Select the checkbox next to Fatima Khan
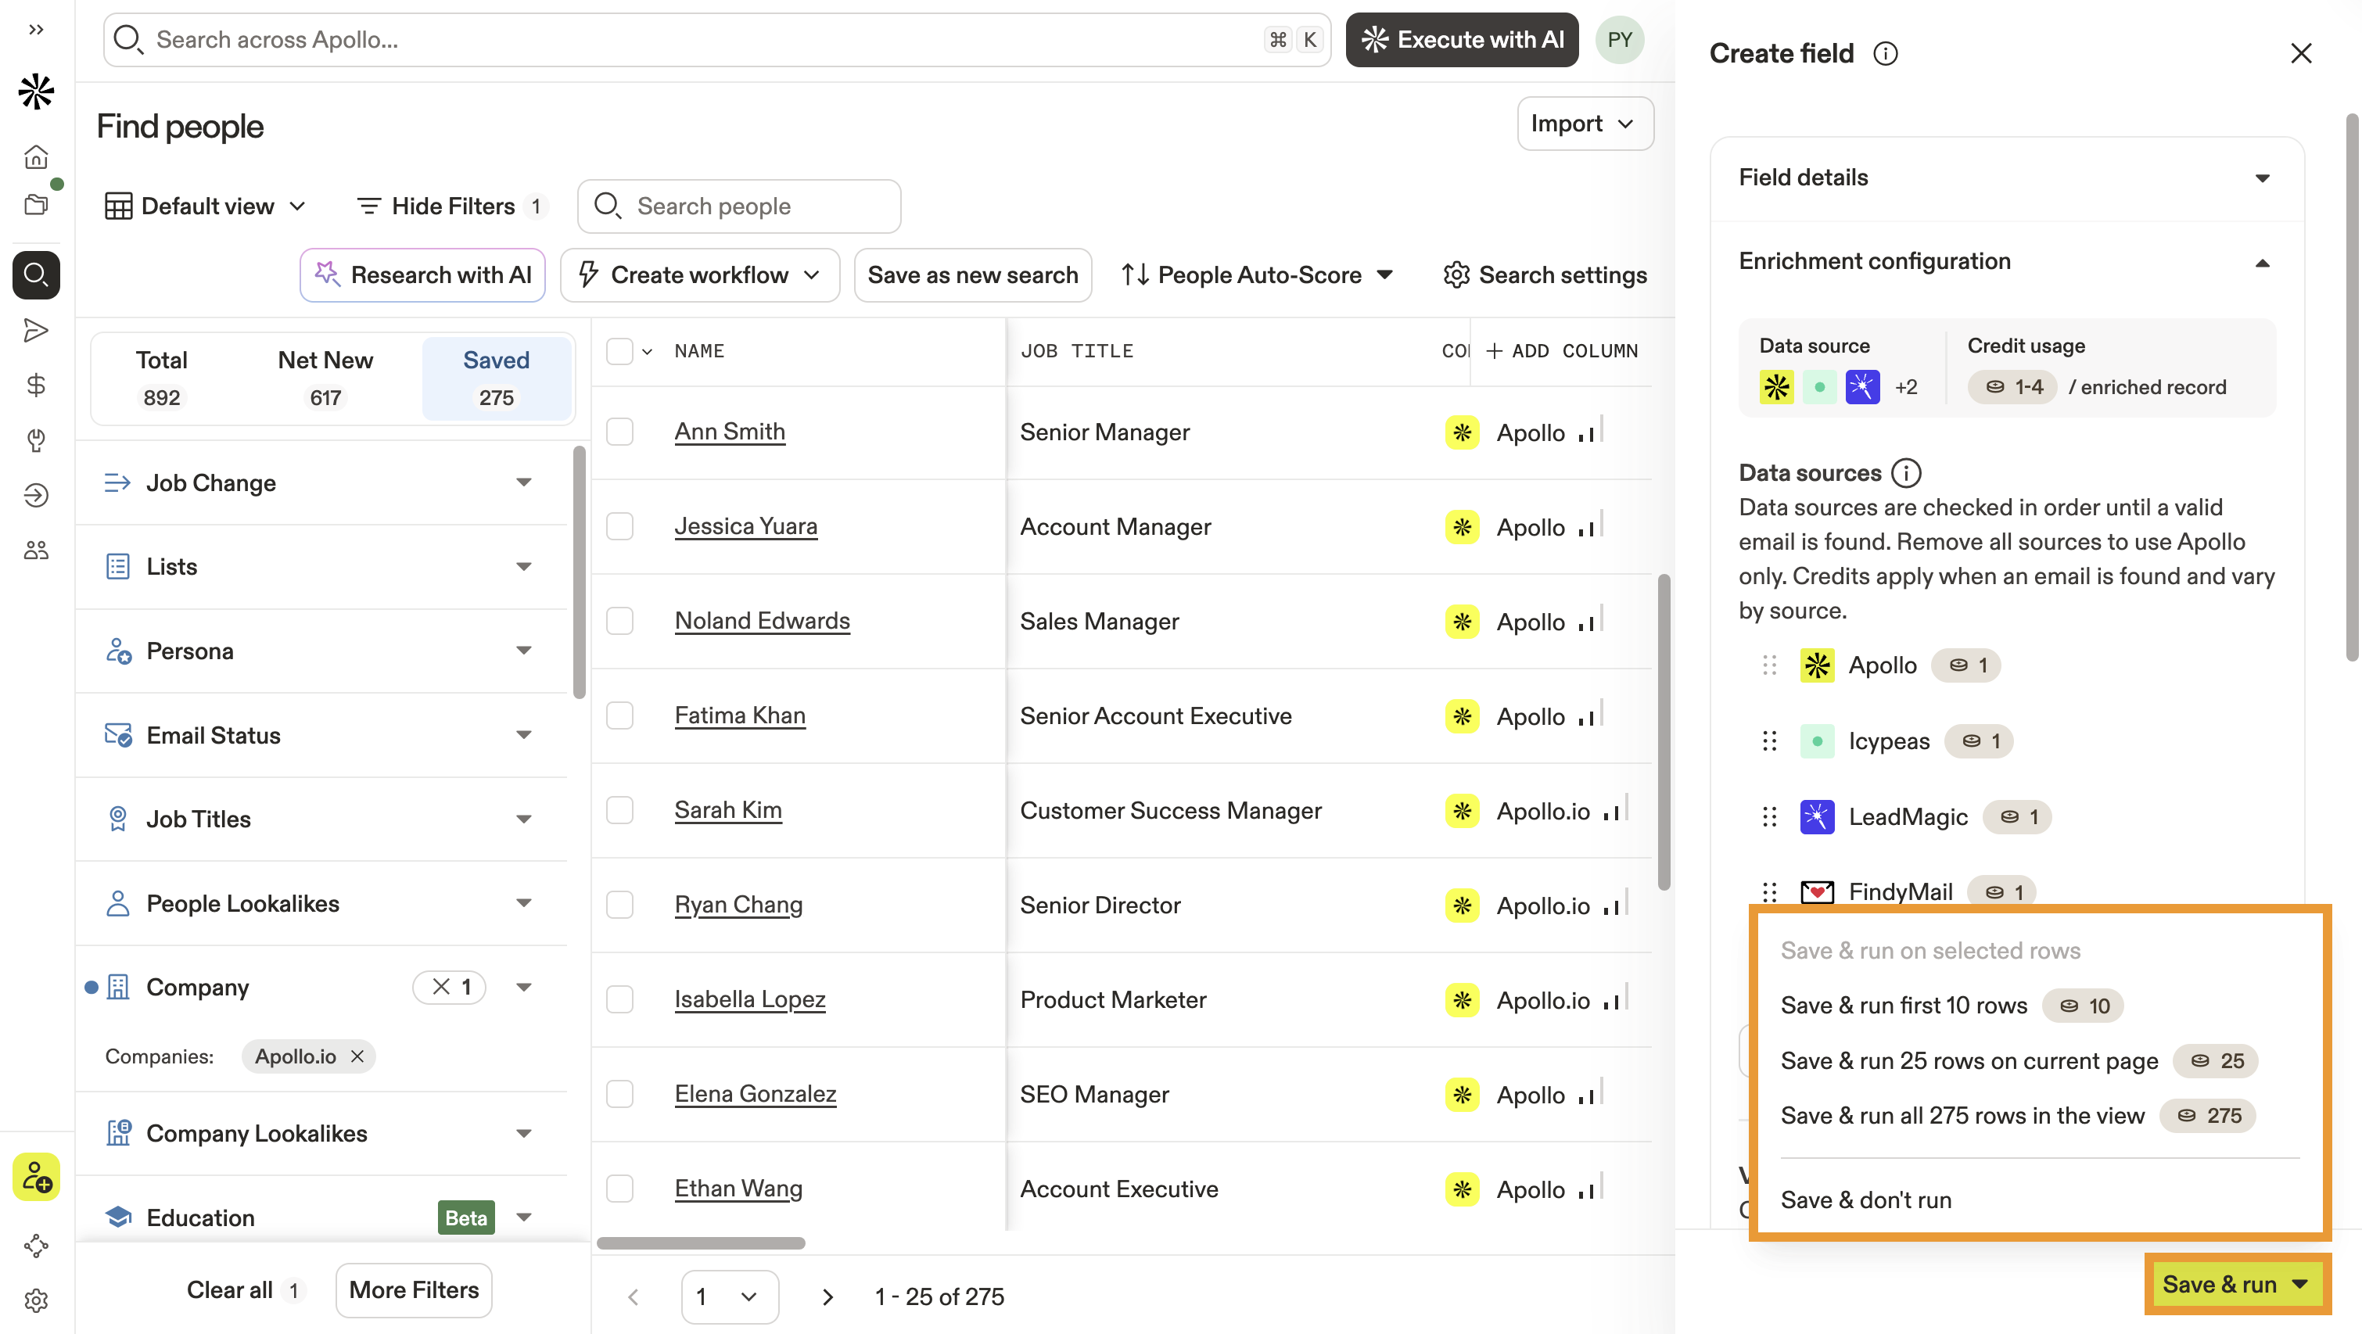 pyautogui.click(x=620, y=715)
